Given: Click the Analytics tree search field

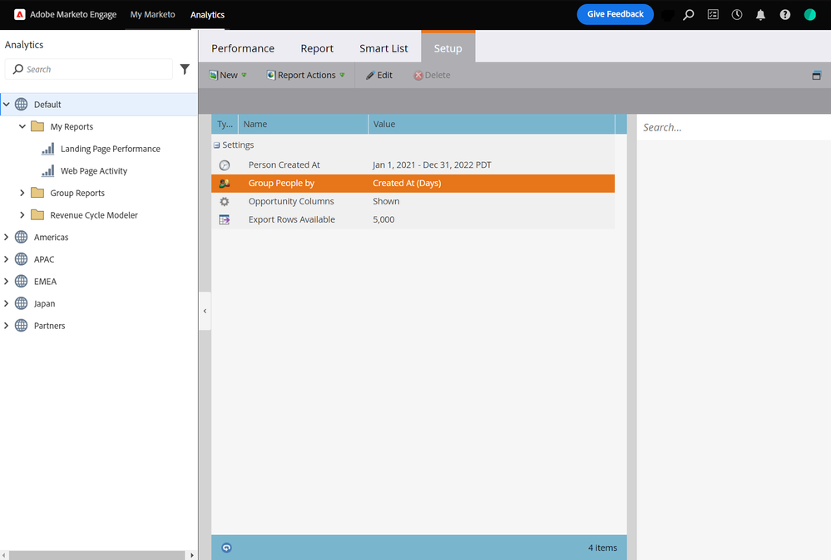Looking at the screenshot, I should point(89,69).
